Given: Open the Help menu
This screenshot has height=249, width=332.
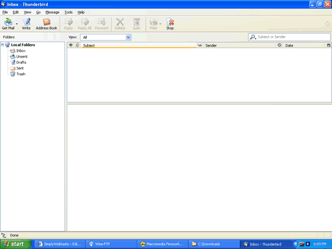Looking at the screenshot, I should [x=81, y=12].
